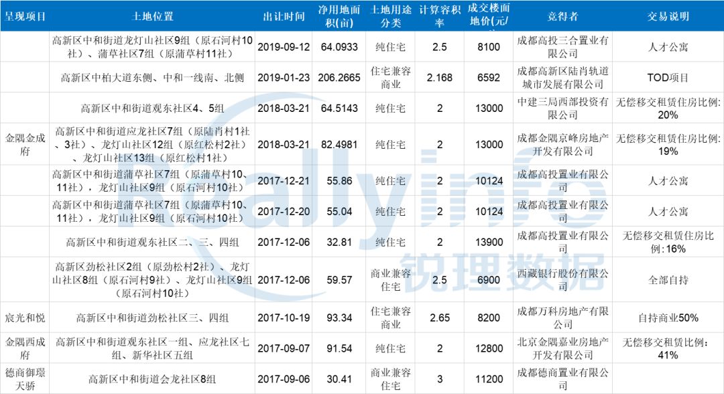Select the price value 6900
Screen dimensions: 724x394
[x=489, y=280]
